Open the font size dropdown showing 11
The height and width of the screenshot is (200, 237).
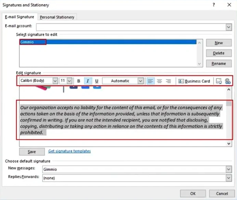[x=69, y=81]
